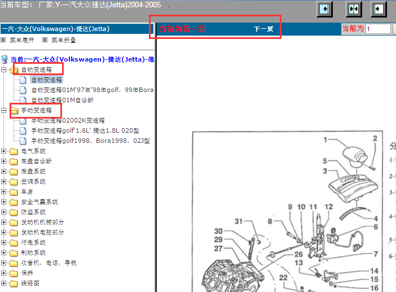Image resolution: width=396 pixels, height=292 pixels.
Task: Click the page number input field
Action: tap(378, 29)
